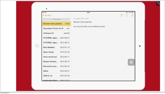The image size is (165, 94).
Task: Open the 'Dylan Candy' note
Action: coord(56,52)
